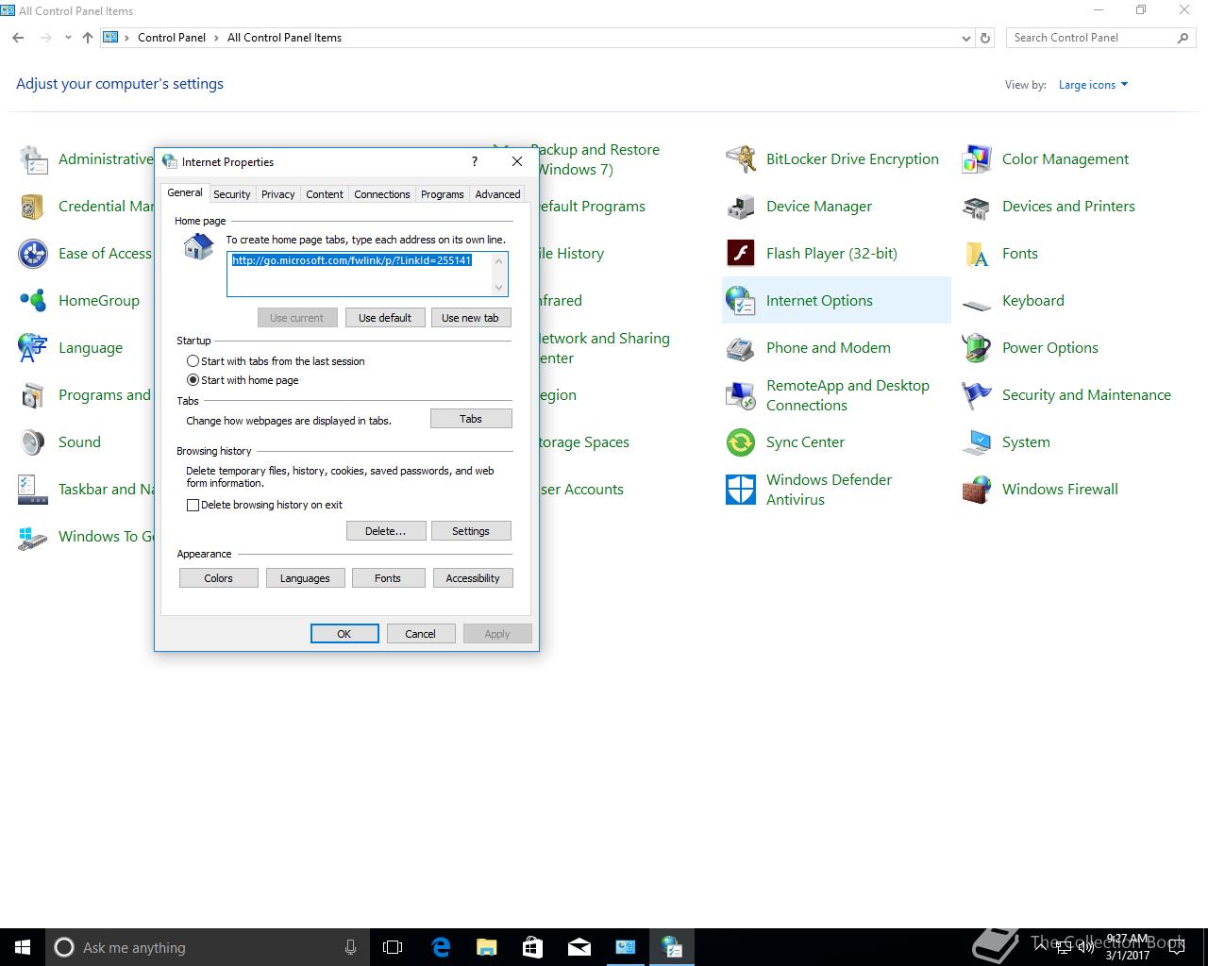Open HomeGroup icon
Image resolution: width=1208 pixels, height=966 pixels.
click(x=33, y=301)
